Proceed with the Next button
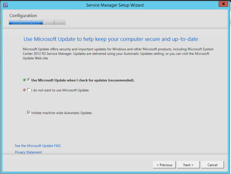This screenshot has height=174, width=231. 188,165
